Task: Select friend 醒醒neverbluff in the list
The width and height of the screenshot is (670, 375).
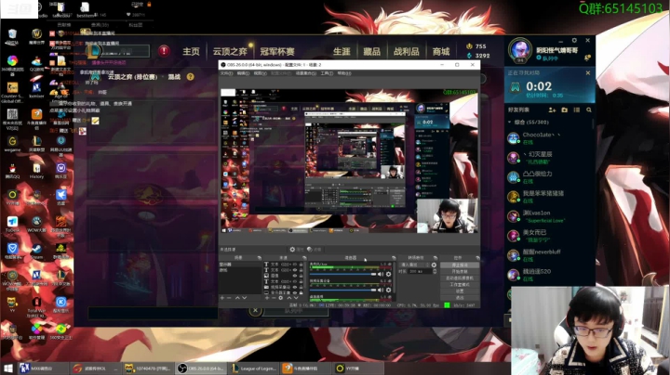Action: pos(549,255)
